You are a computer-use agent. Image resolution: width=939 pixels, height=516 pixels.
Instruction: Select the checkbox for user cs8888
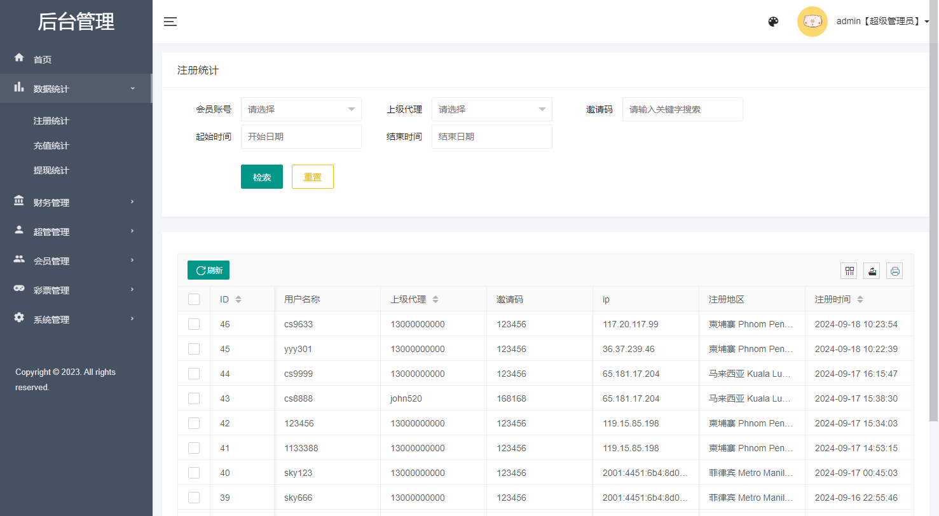(x=194, y=398)
